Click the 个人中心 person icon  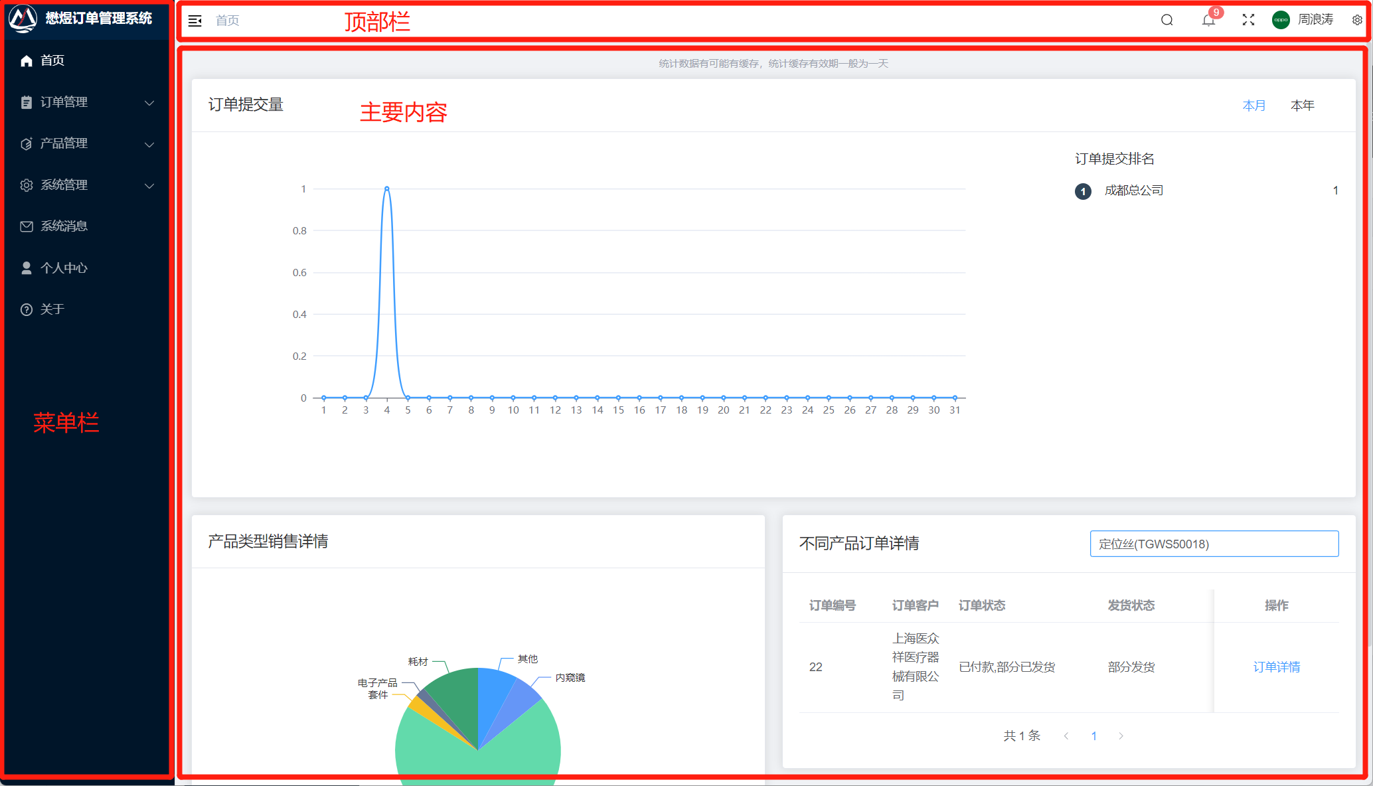click(27, 268)
